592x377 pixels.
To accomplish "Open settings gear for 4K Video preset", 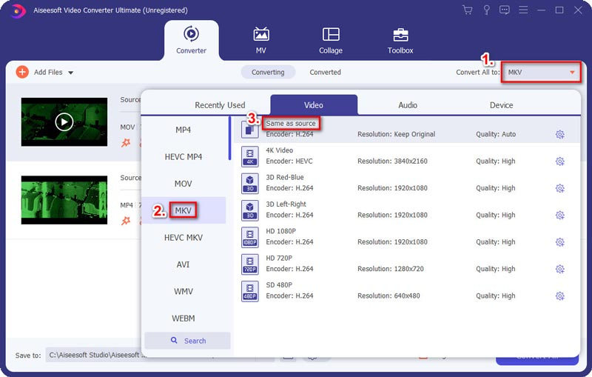I will (x=559, y=161).
